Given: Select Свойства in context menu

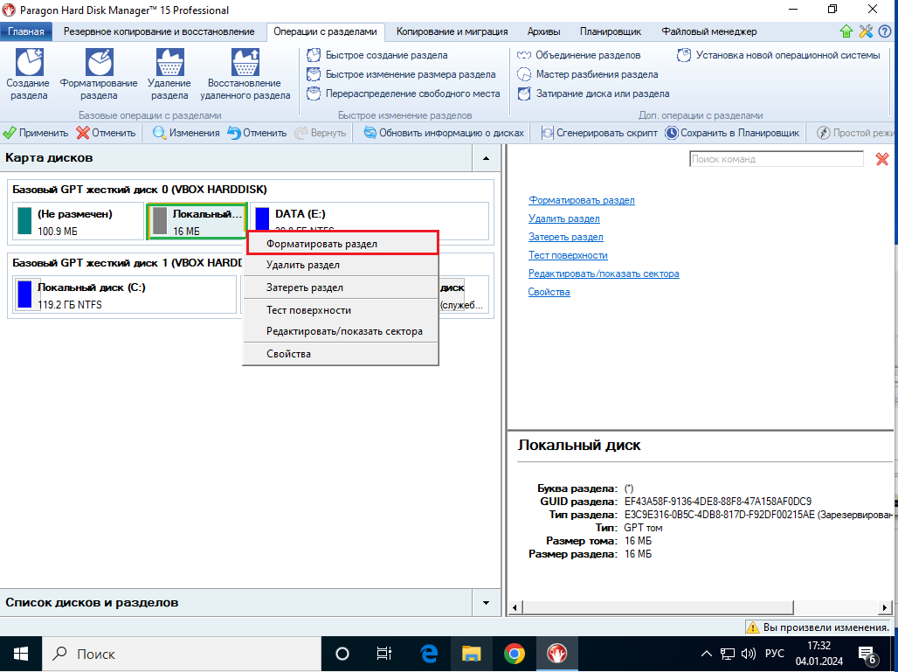Looking at the screenshot, I should (x=341, y=353).
